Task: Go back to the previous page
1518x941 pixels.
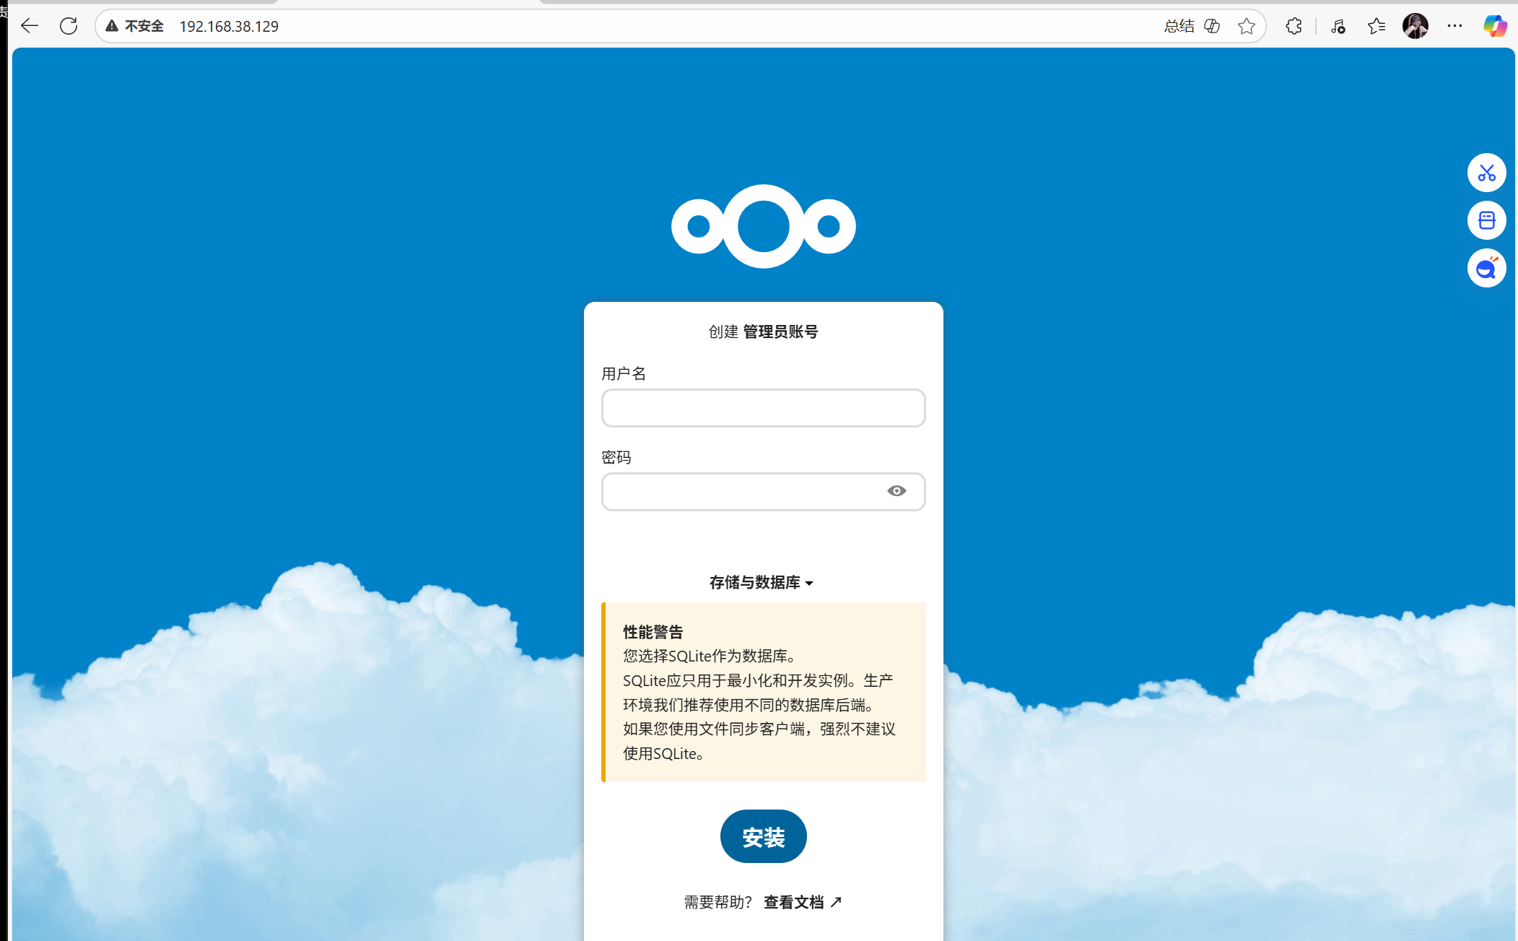Action: pos(30,26)
